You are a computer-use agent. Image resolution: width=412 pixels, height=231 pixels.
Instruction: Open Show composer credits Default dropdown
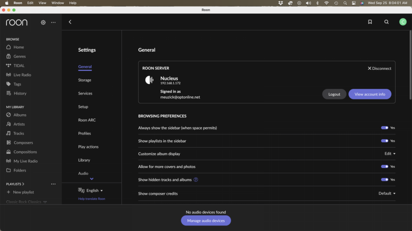387,193
